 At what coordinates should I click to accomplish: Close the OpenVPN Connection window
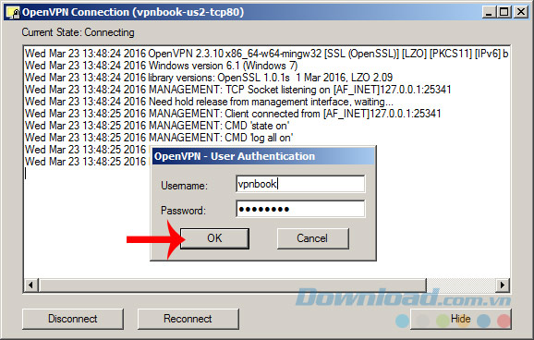(521, 13)
